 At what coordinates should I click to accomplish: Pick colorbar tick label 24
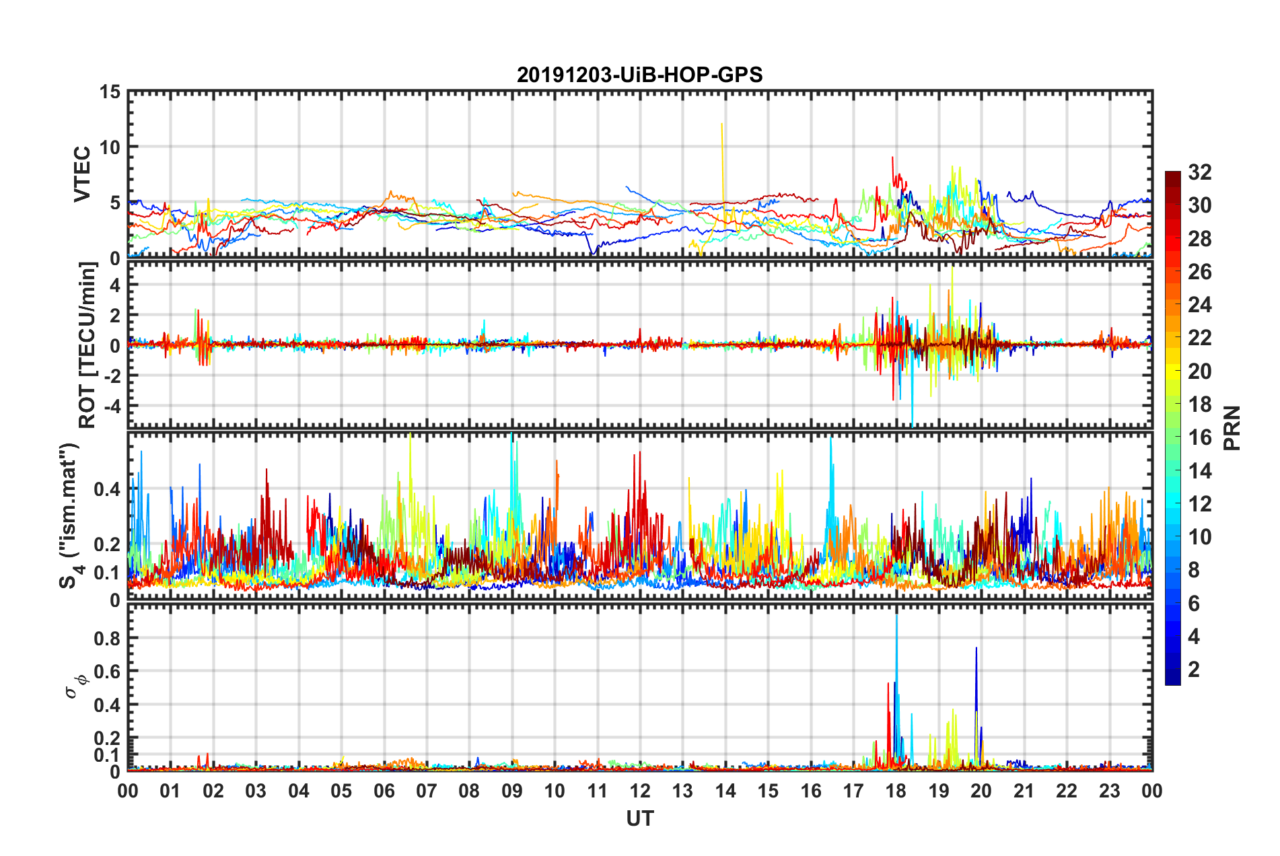(x=1200, y=305)
